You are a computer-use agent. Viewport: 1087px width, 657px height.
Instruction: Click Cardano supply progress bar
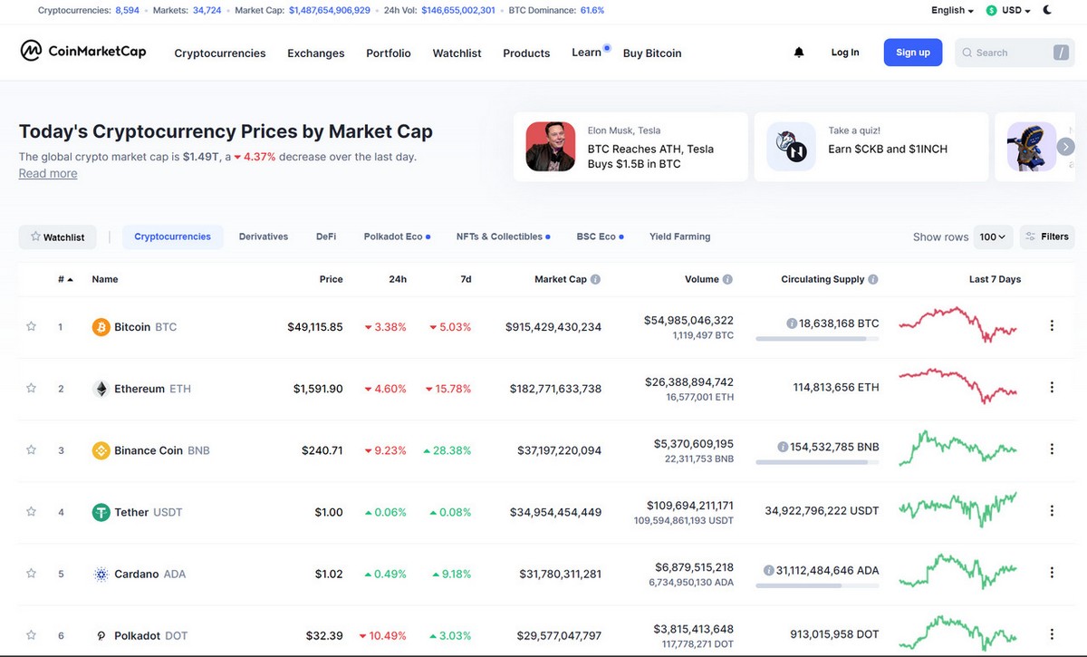[817, 585]
